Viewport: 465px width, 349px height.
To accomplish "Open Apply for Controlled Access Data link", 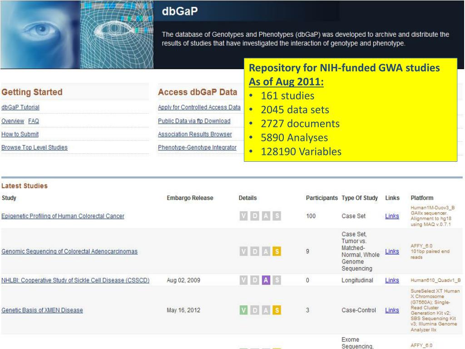I will point(199,107).
